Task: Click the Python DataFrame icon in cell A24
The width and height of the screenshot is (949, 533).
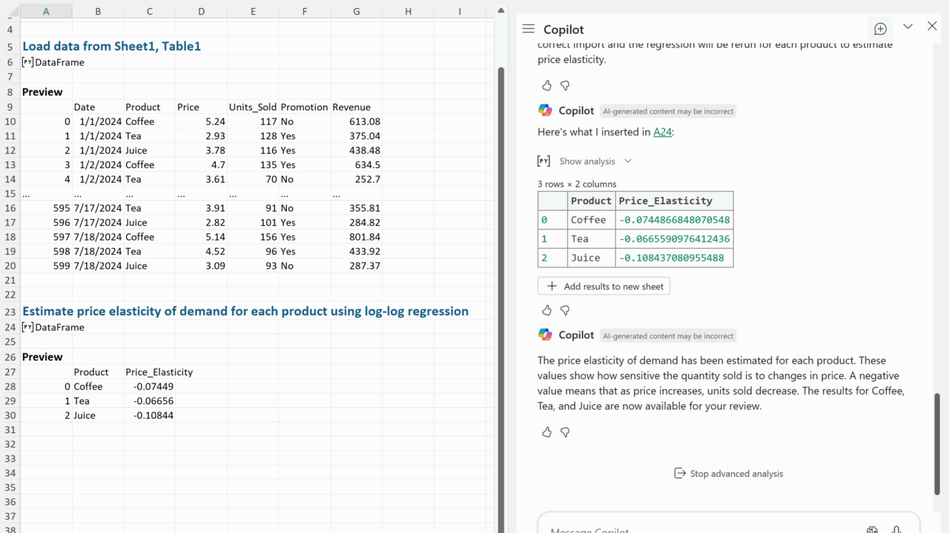Action: point(28,327)
